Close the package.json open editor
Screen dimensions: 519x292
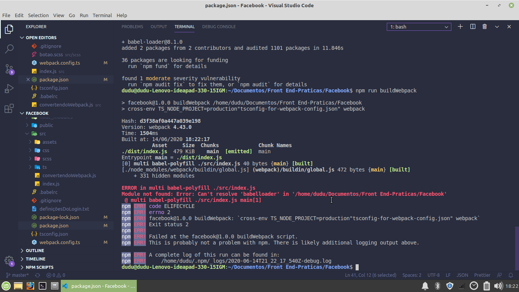[x=28, y=79]
